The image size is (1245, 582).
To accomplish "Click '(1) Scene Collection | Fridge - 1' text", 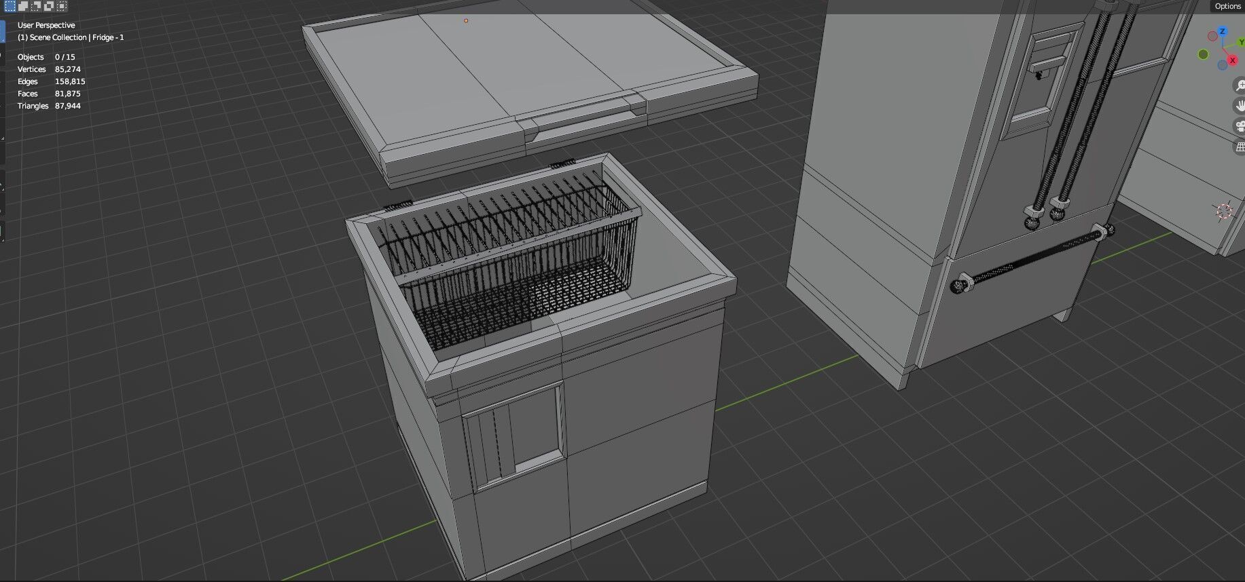I will coord(71,37).
